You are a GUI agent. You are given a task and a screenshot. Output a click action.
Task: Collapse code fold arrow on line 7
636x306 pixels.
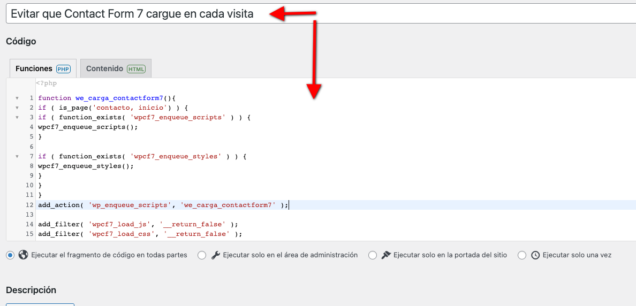[17, 156]
